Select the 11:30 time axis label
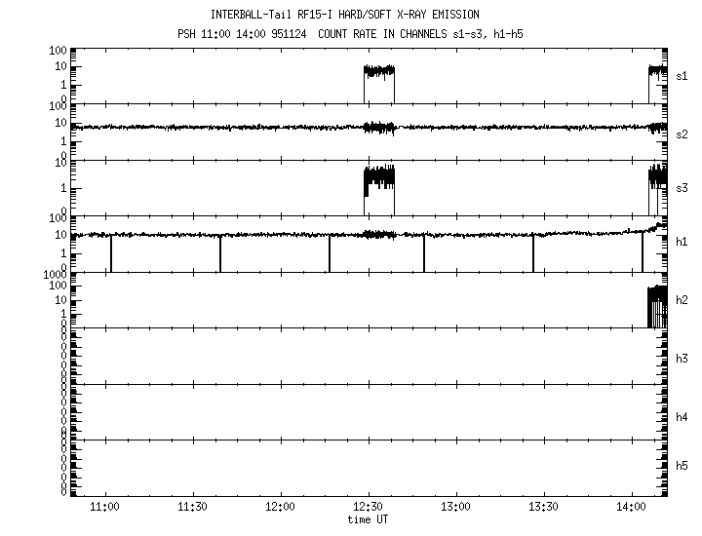702x536 pixels. 192,507
